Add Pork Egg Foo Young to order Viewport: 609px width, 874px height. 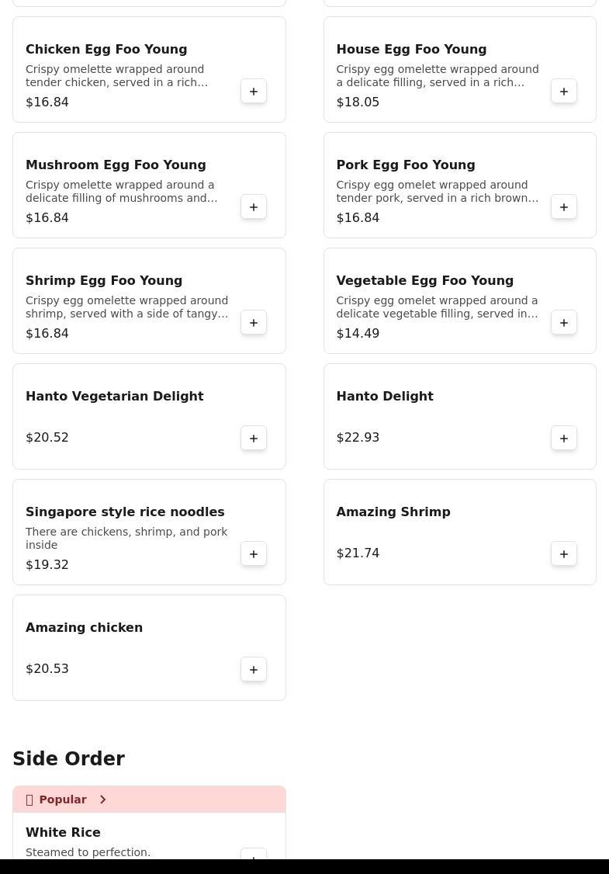[564, 207]
